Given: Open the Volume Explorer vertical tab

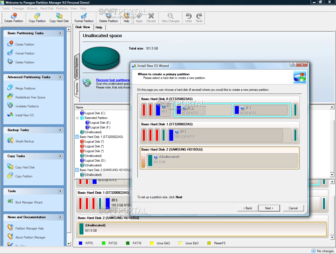Looking at the screenshot, I should pyautogui.click(x=77, y=68).
